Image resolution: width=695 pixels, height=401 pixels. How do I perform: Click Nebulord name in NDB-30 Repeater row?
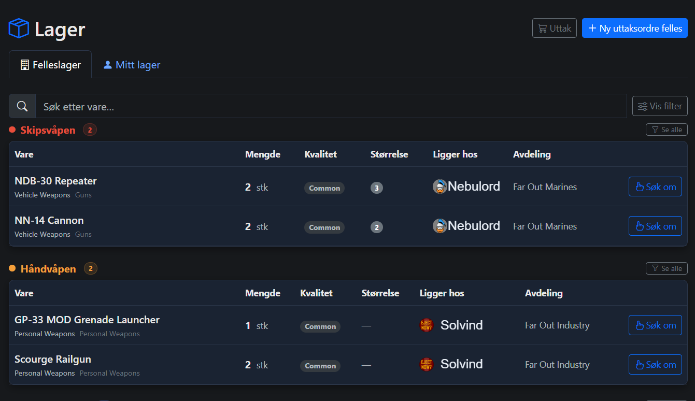(x=474, y=187)
